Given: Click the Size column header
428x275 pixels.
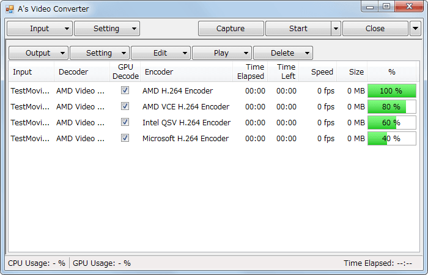Looking at the screenshot, I should pos(352,71).
